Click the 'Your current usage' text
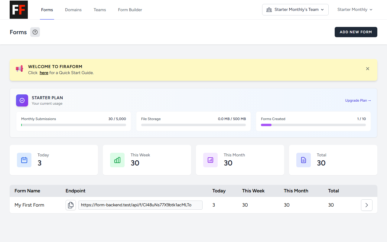Image resolution: width=387 pixels, height=242 pixels. (47, 103)
